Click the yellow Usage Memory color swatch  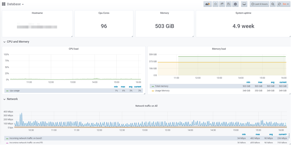point(153,91)
